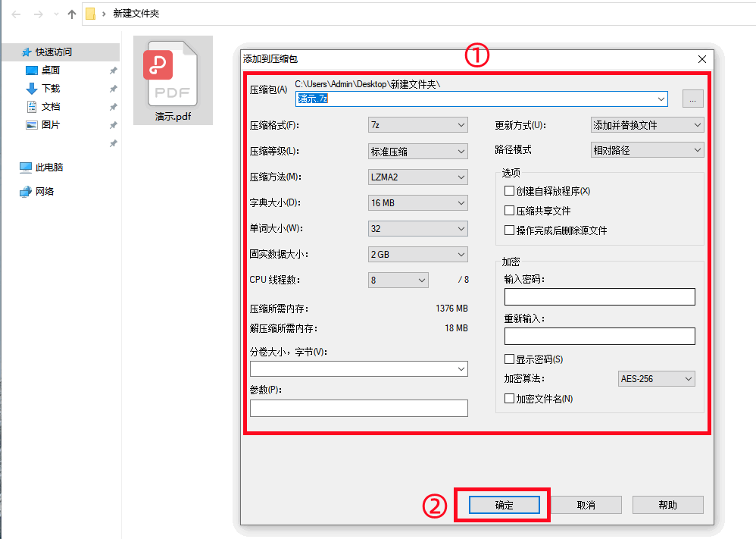Expand the archive name history dropdown

[x=661, y=99]
